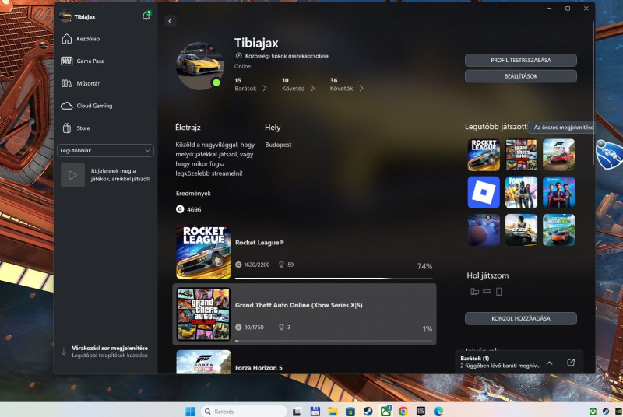
Task: Expand the Legutóbbiak dropdown
Action: (105, 150)
